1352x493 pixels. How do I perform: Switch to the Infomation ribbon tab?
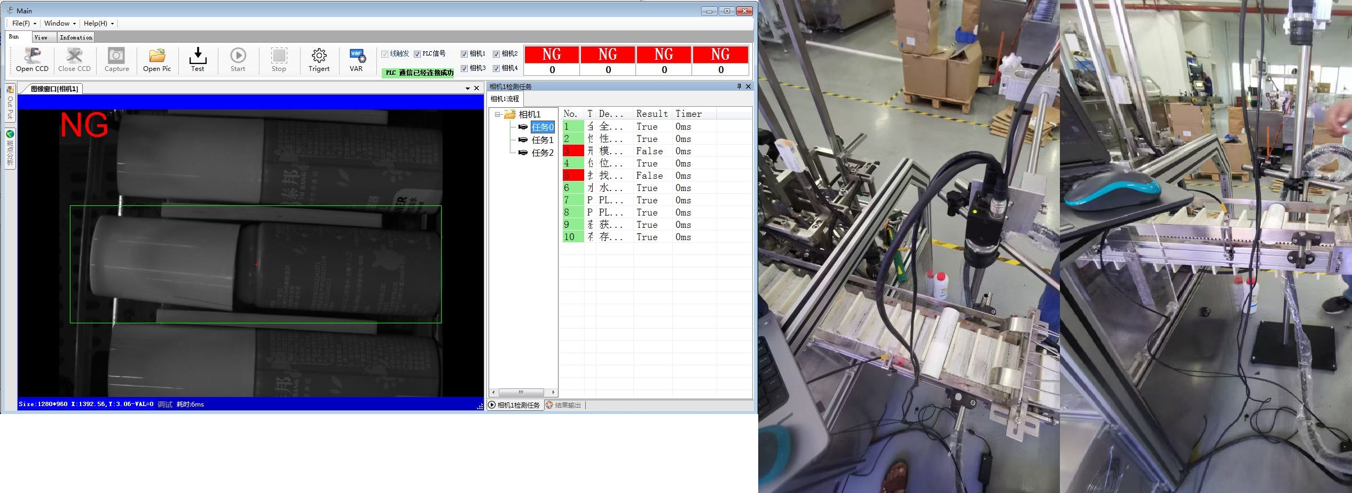[76, 37]
